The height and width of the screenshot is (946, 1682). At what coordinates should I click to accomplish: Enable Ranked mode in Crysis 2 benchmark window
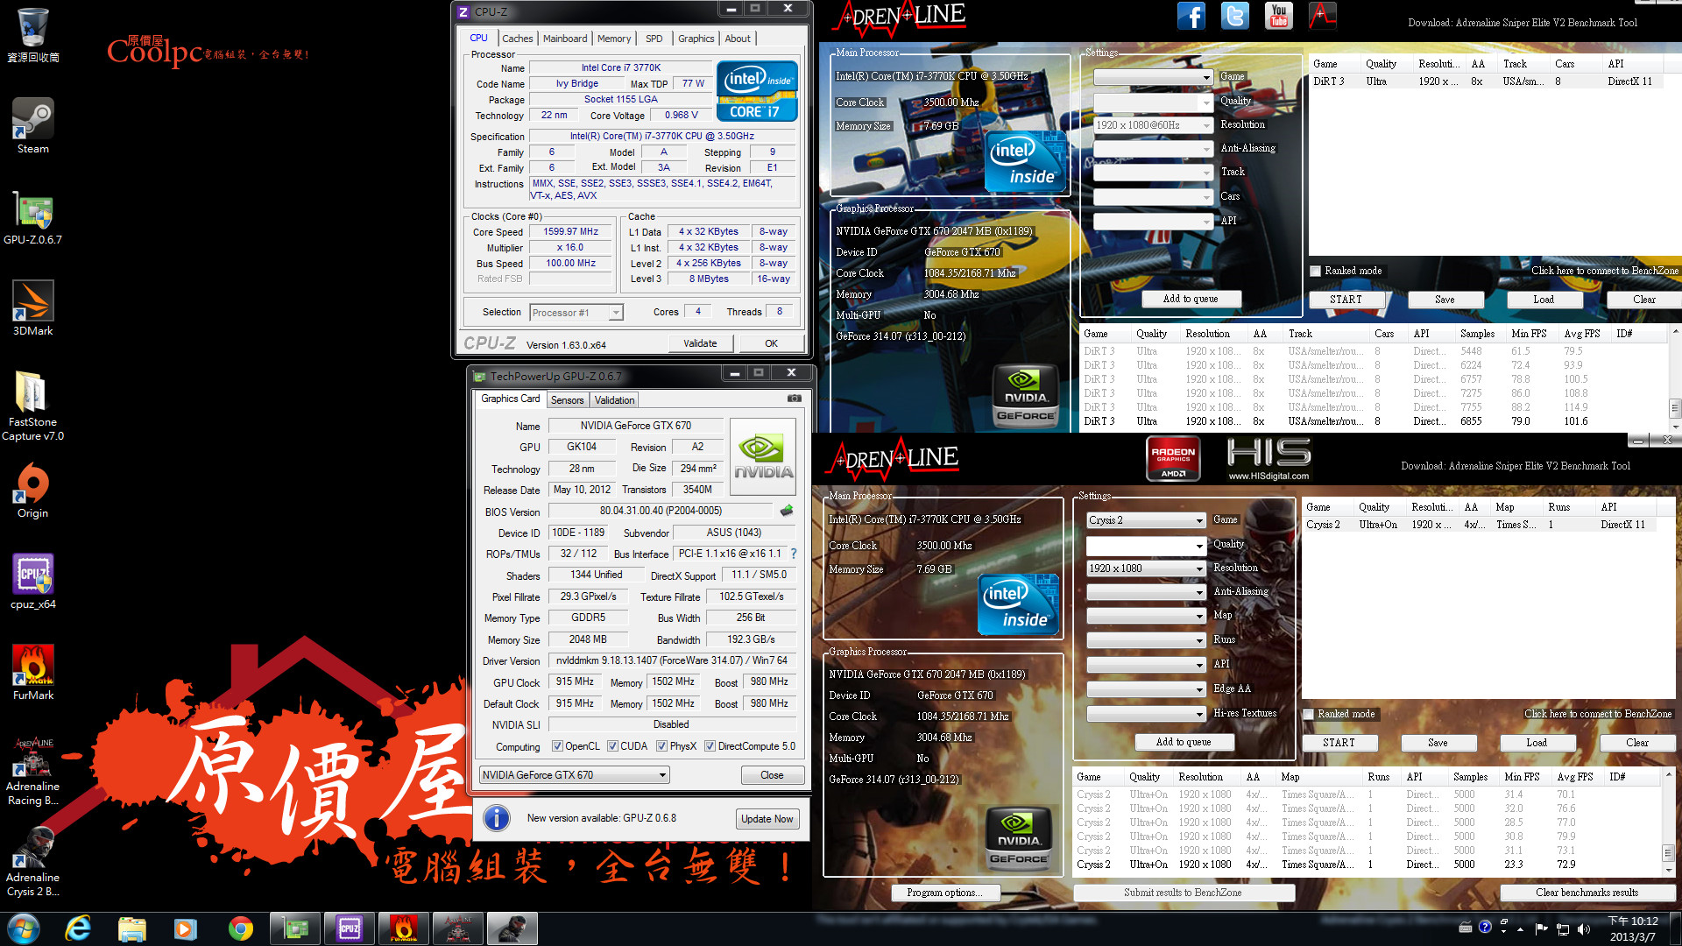coord(1308,714)
